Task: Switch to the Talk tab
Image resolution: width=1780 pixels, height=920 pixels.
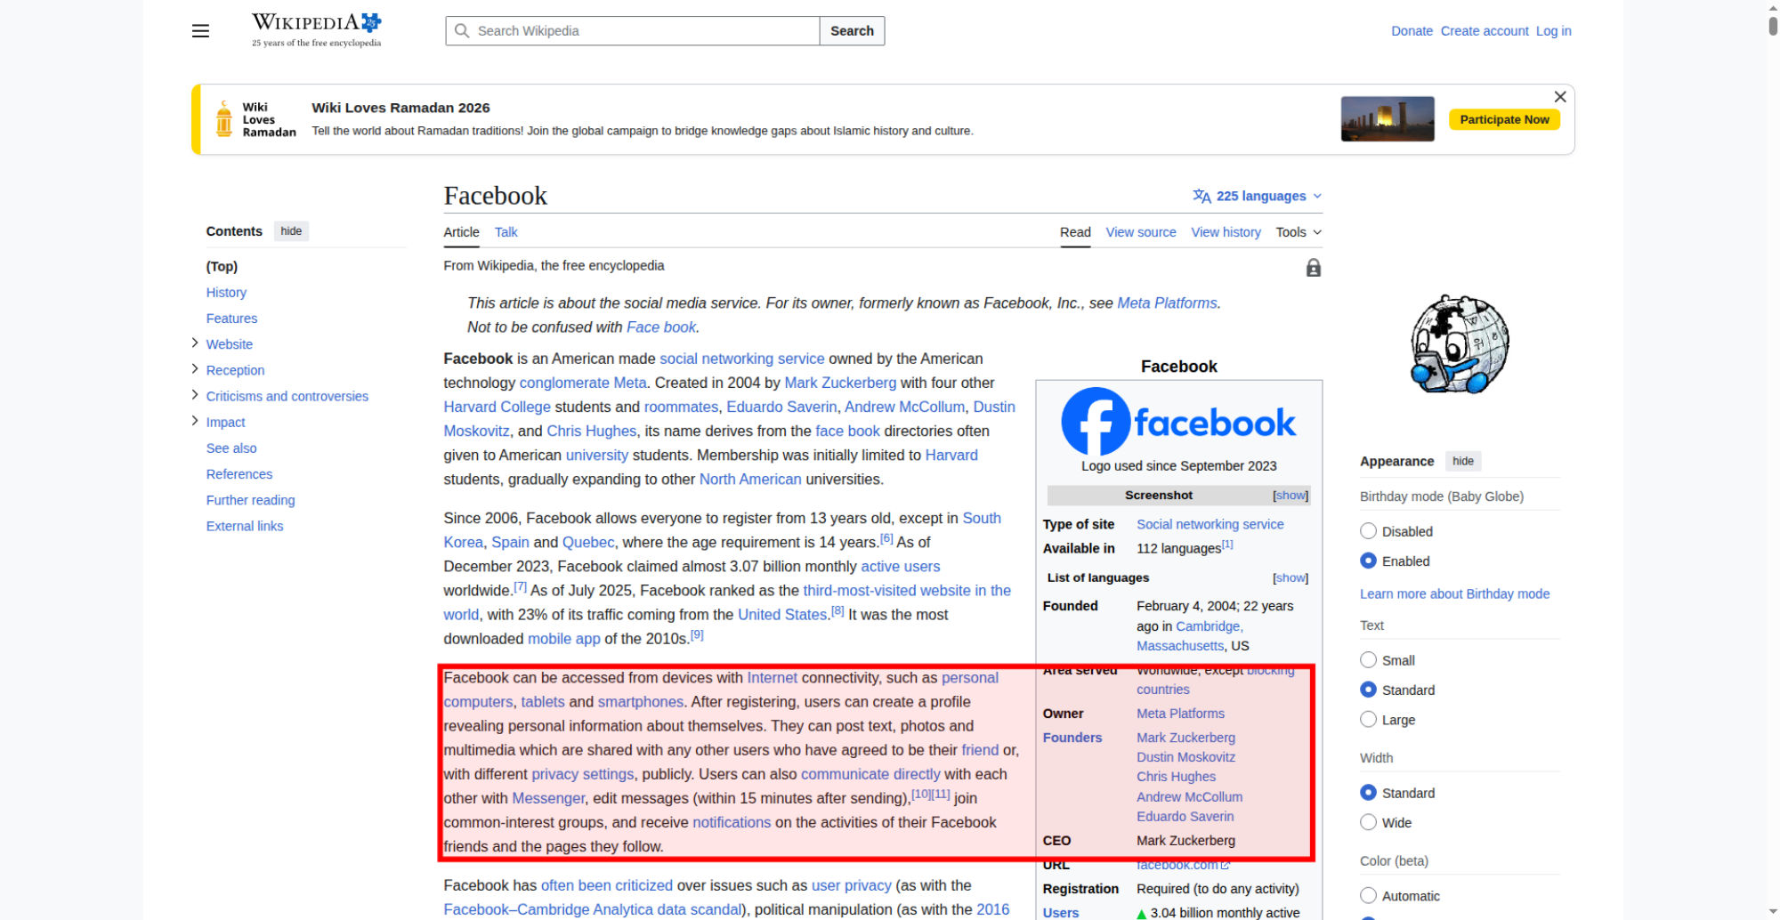Action: coord(506,232)
